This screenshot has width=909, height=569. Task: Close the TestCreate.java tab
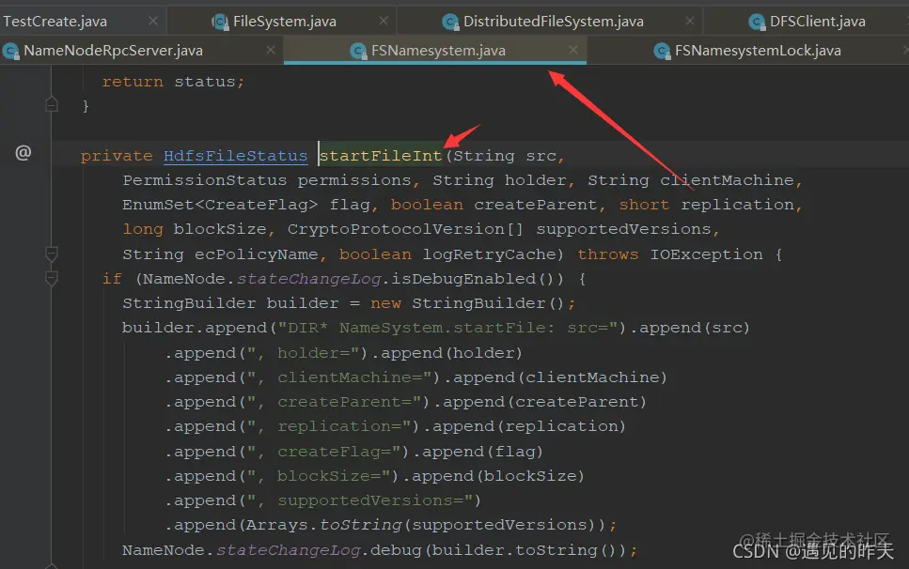point(153,21)
